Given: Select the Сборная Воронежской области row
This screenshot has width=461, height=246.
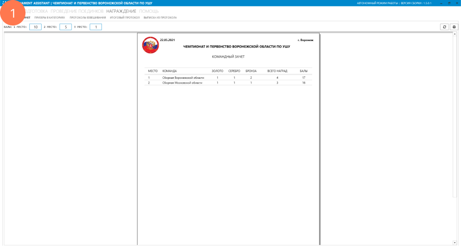Looking at the screenshot, I should pyautogui.click(x=183, y=78).
